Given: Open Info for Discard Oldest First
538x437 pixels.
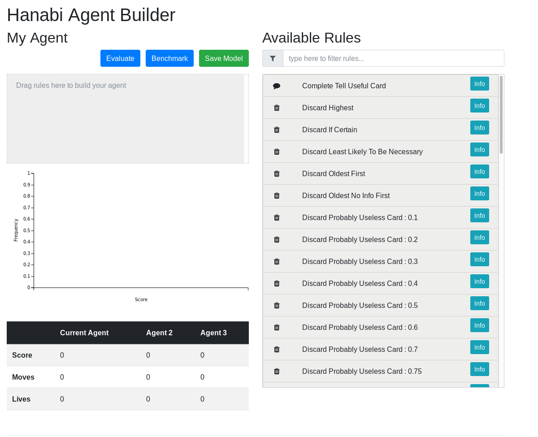Looking at the screenshot, I should click(480, 171).
